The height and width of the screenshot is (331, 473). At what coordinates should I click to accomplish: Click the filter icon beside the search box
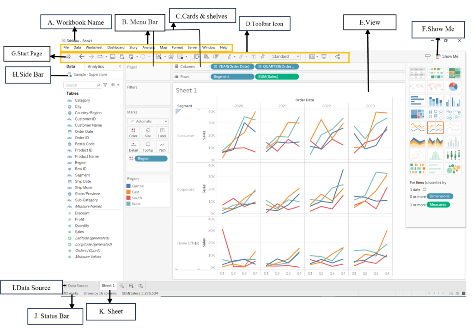tap(105, 85)
